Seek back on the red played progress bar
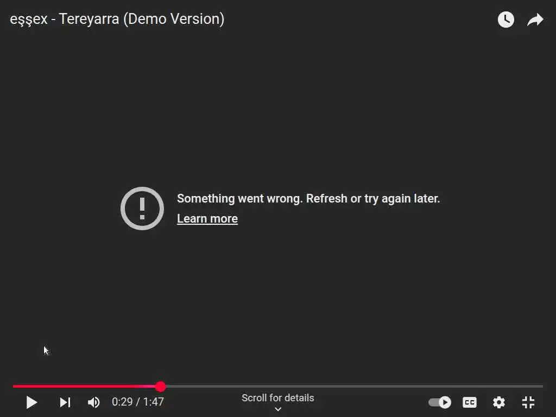The width and height of the screenshot is (556, 417). [x=84, y=386]
